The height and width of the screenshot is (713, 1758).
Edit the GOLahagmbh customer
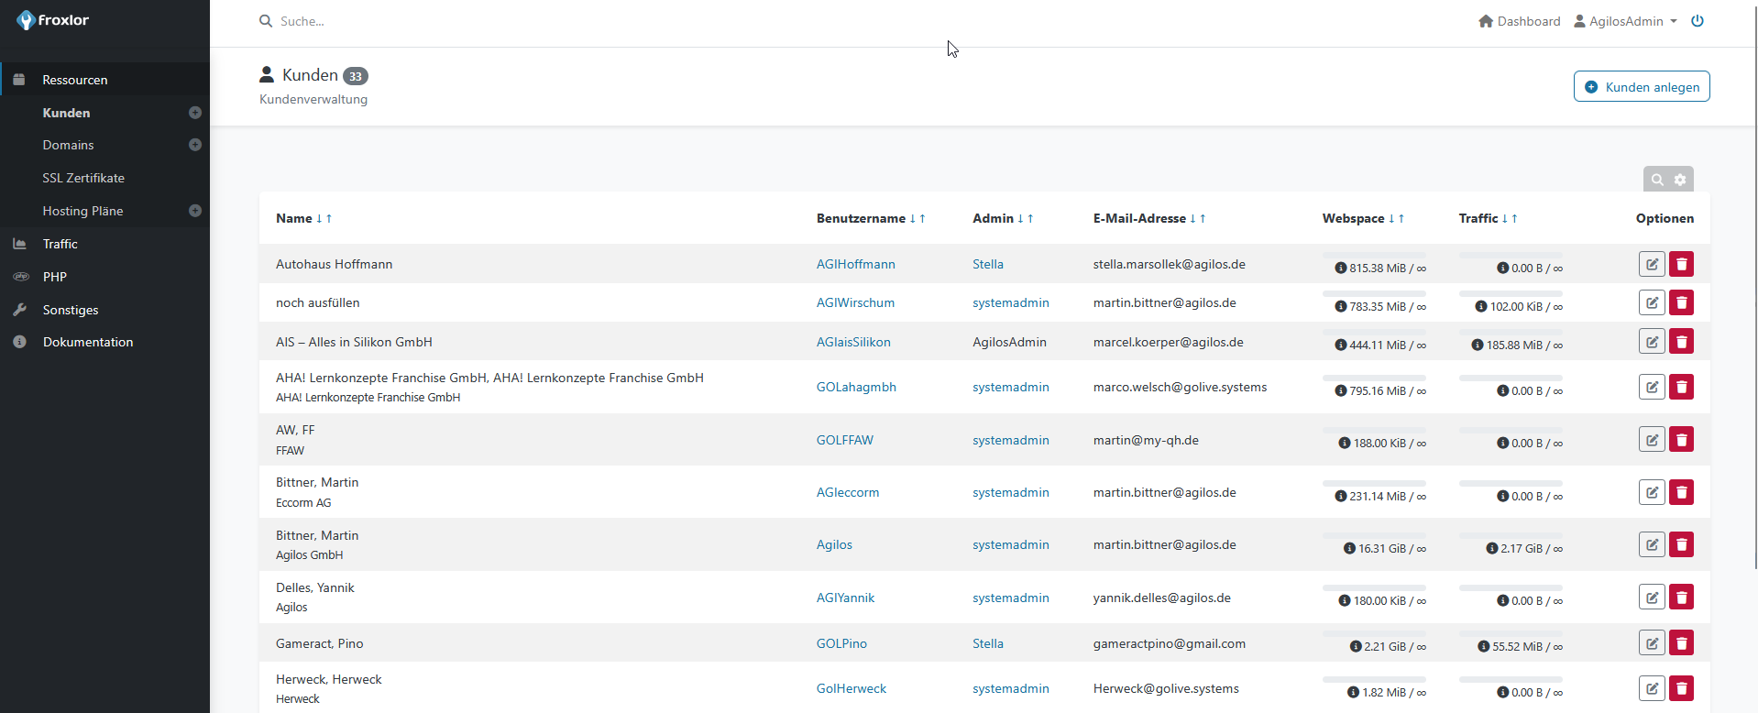pos(1652,387)
